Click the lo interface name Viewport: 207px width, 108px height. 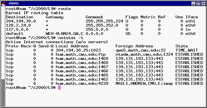pos(188,29)
